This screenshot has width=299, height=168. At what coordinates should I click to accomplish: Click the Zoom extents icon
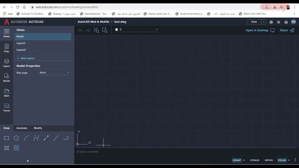(96, 30)
